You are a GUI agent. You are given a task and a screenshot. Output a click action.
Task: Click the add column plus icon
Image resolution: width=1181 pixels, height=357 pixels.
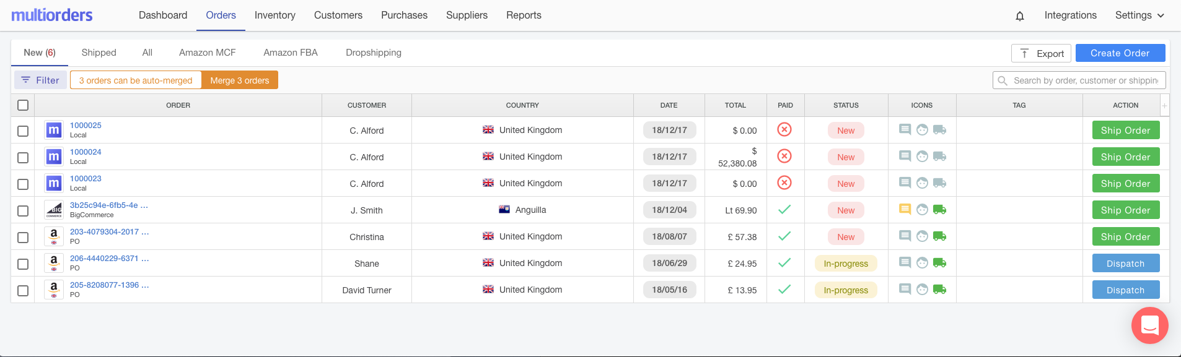[1164, 106]
